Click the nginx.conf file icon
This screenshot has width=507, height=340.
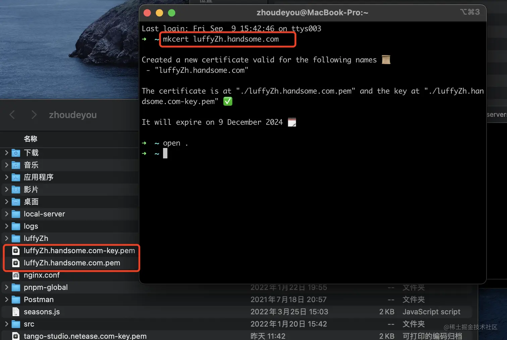pos(16,276)
